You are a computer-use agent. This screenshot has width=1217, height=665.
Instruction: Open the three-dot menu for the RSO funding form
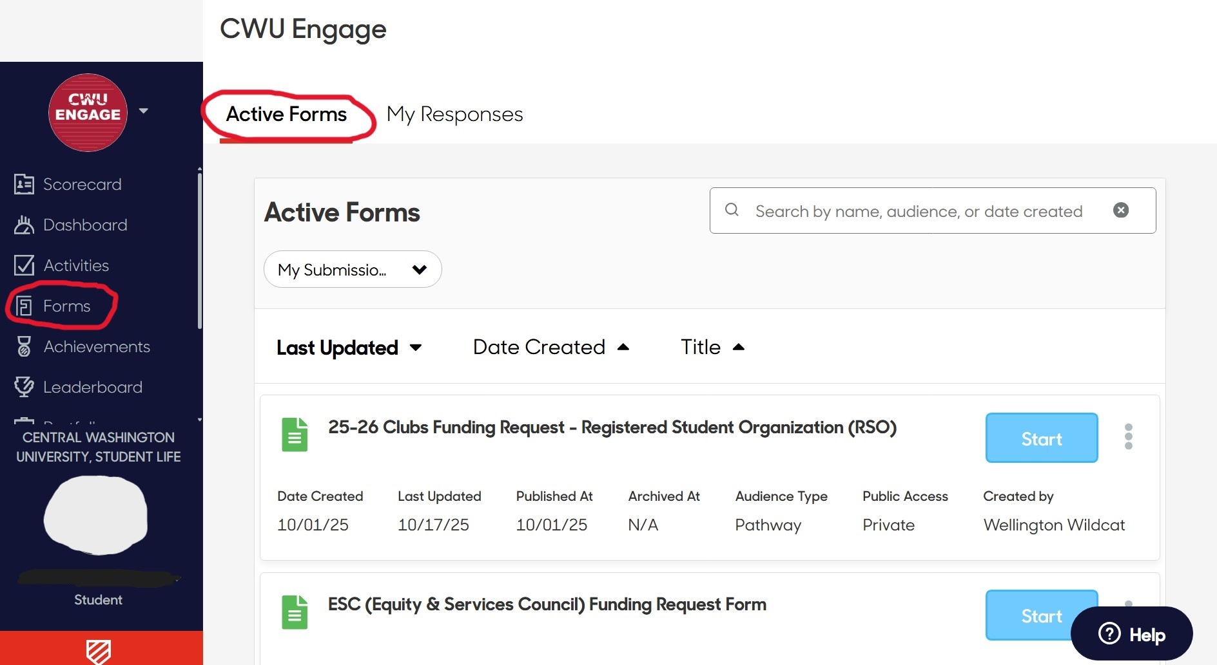1129,437
